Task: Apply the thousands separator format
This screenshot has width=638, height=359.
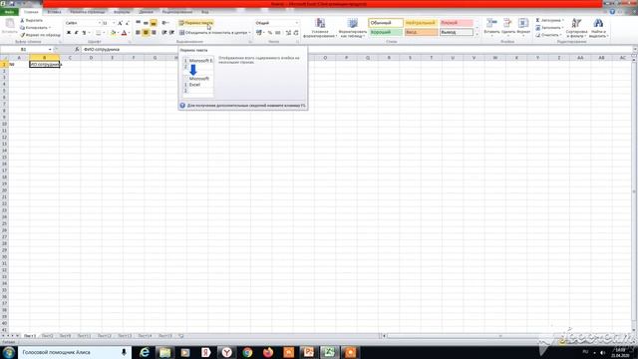Action: tap(278, 33)
